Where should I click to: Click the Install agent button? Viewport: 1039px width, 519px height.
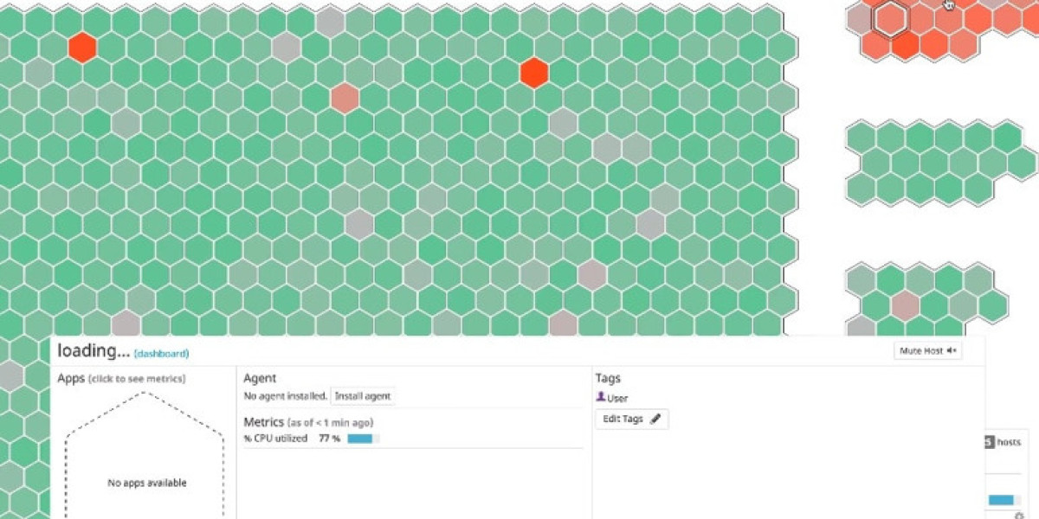tap(363, 396)
